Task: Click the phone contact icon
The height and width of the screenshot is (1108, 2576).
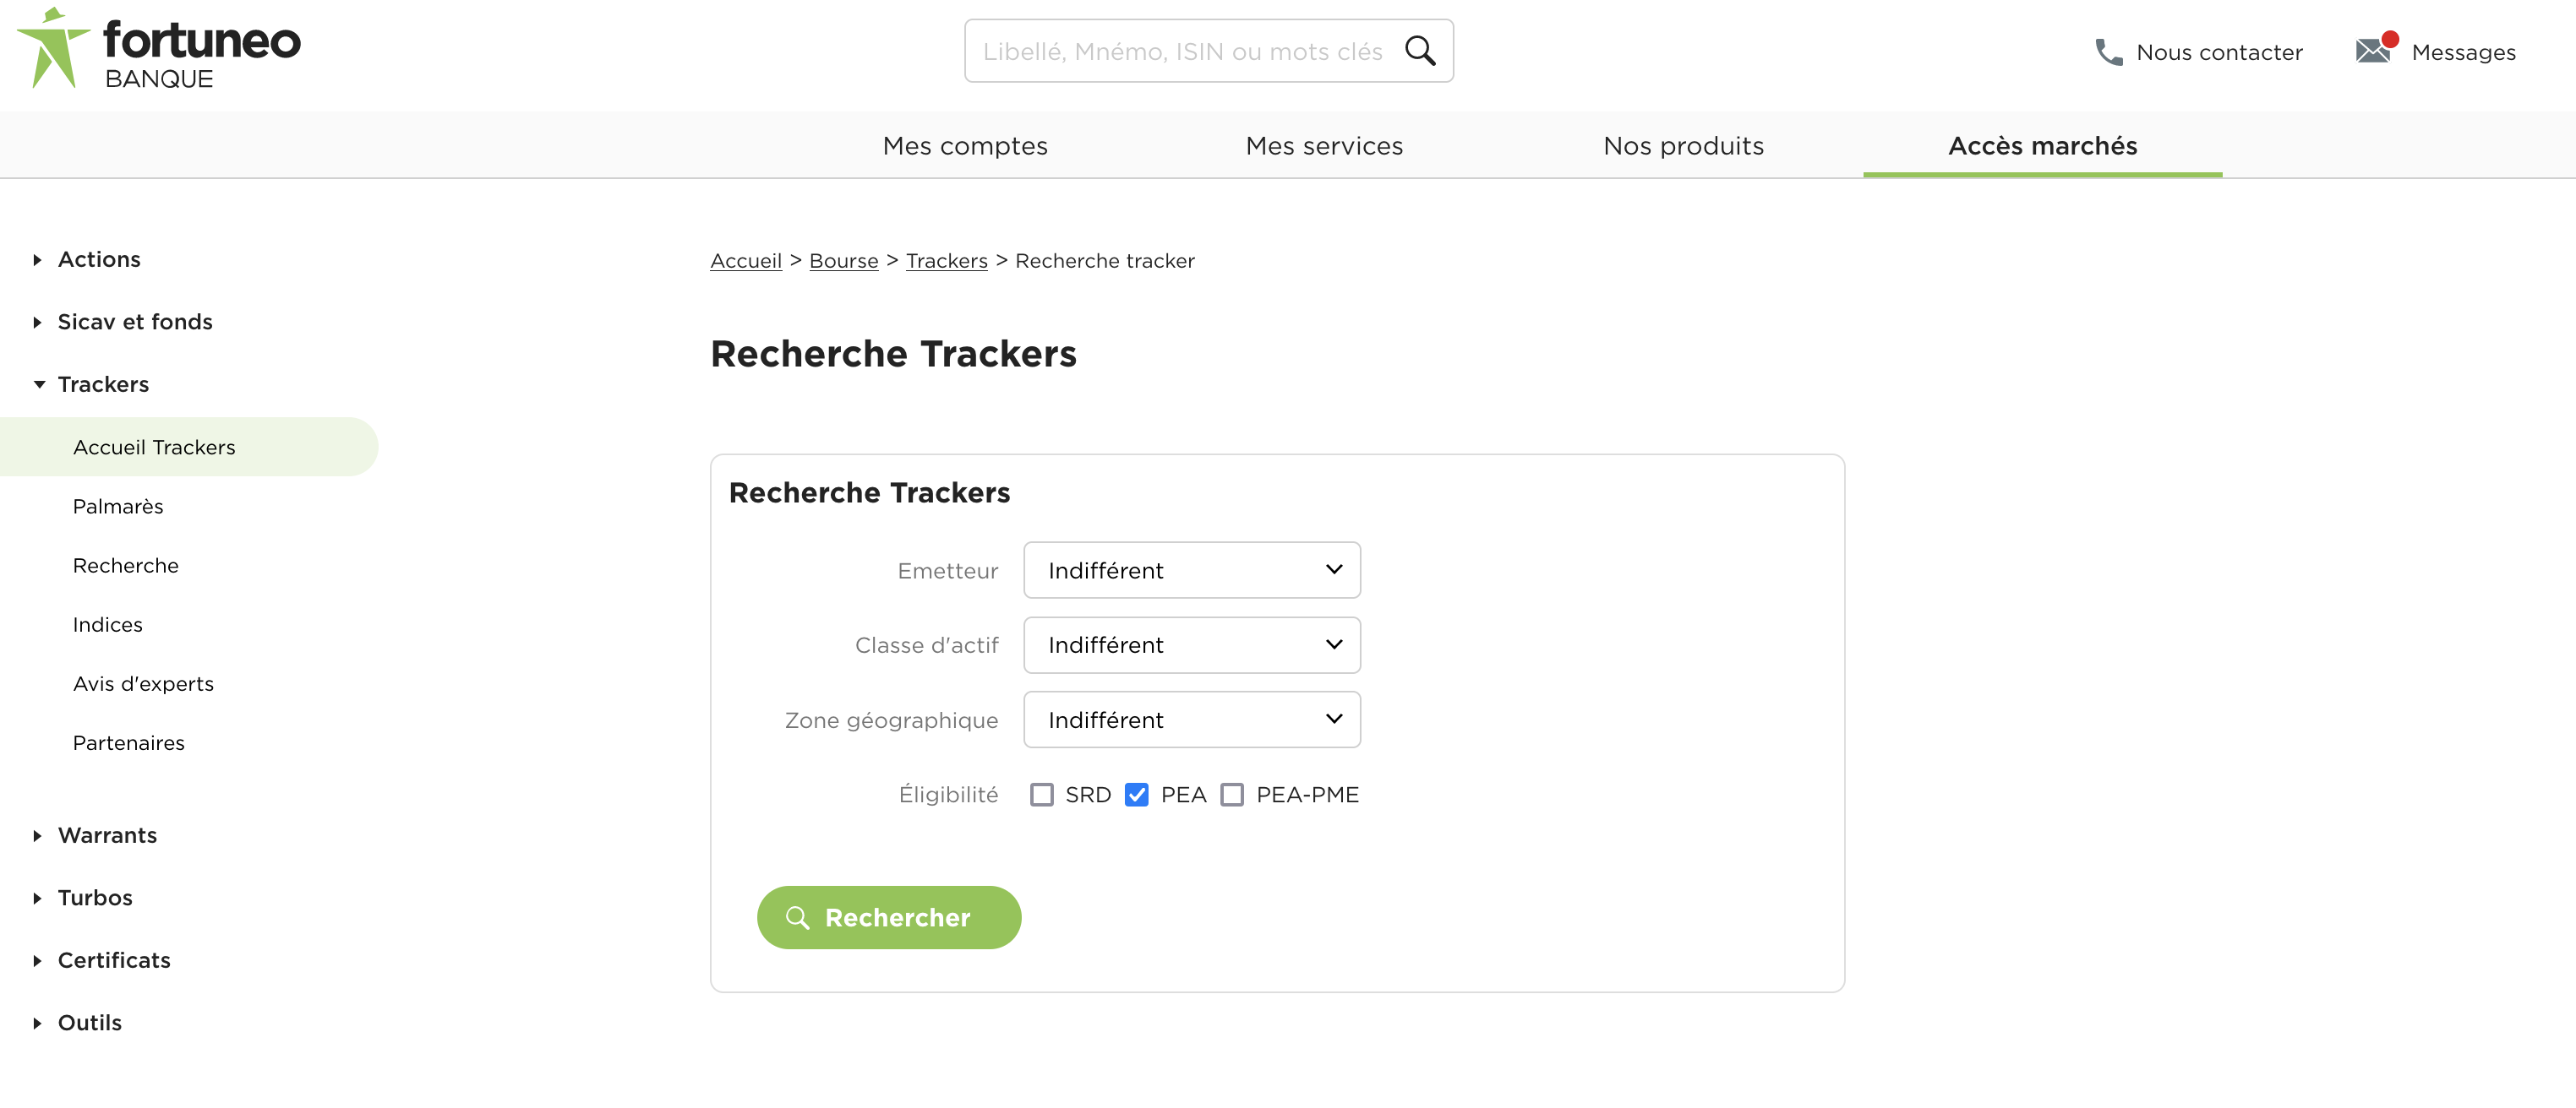Action: pyautogui.click(x=2108, y=52)
